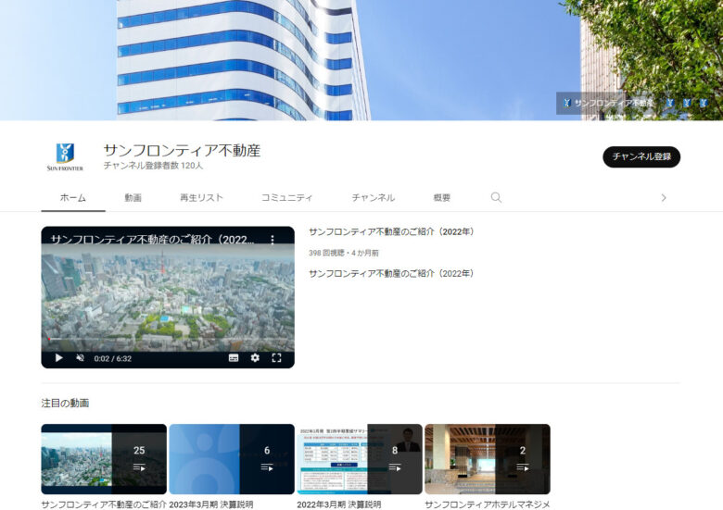Click the チャンネル登録 subscribe button
Image resolution: width=723 pixels, height=510 pixels.
pos(641,156)
